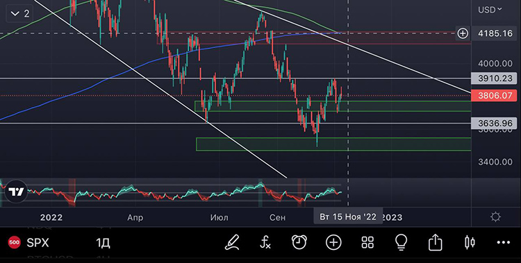Click the Июл time axis label
The width and height of the screenshot is (521, 263).
[x=220, y=217]
